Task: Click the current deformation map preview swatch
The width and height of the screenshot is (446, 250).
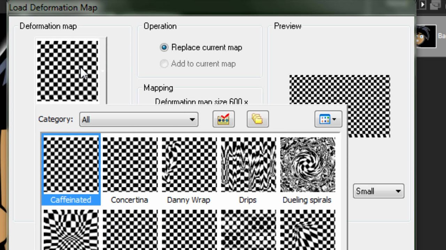Action: coord(68,71)
